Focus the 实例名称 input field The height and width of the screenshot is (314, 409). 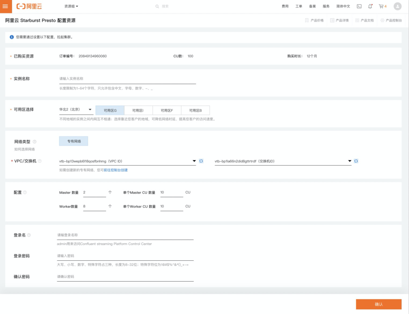pos(128,79)
